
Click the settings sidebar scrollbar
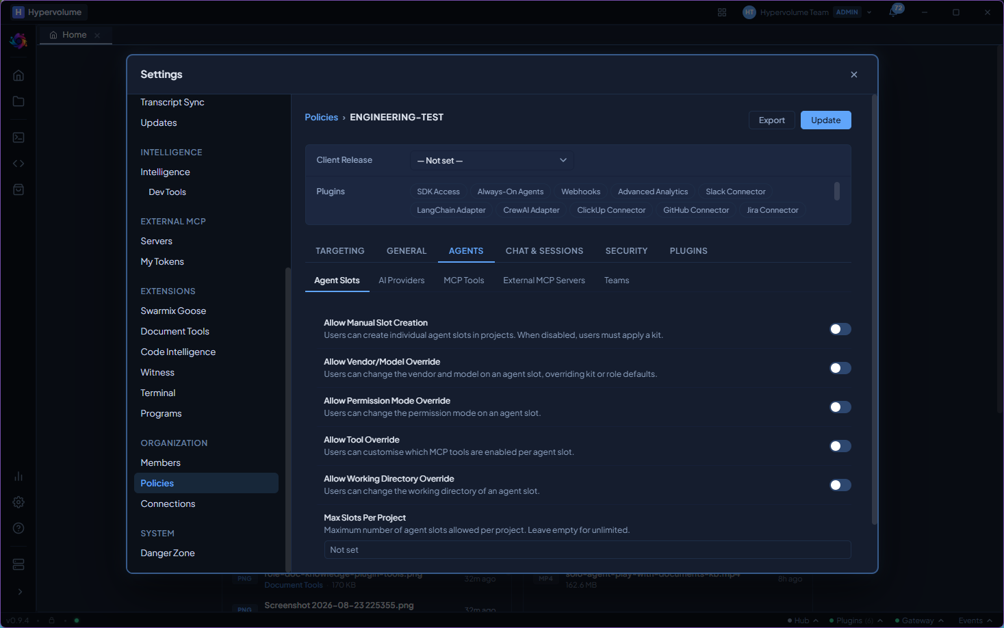(x=288, y=419)
